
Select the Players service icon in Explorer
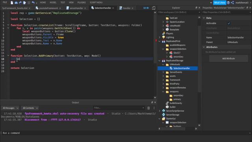pyautogui.click(x=163, y=33)
